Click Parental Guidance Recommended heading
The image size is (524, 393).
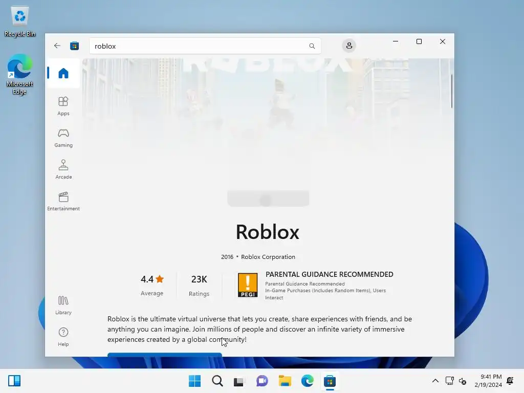point(329,274)
